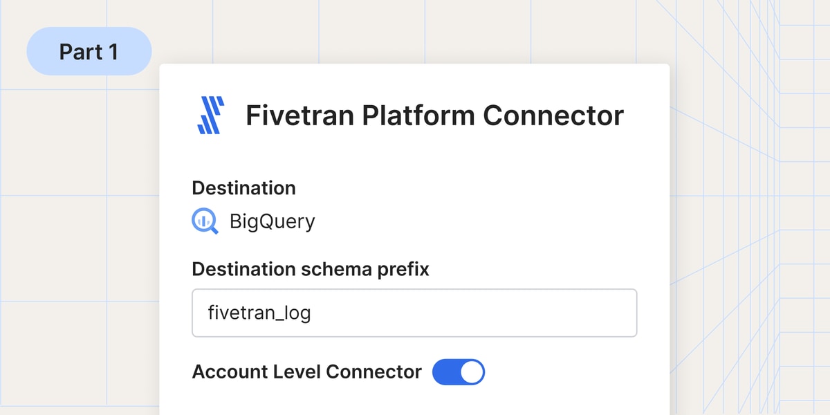Focus the Destination schema prefix field
The image size is (830, 415).
(x=414, y=313)
